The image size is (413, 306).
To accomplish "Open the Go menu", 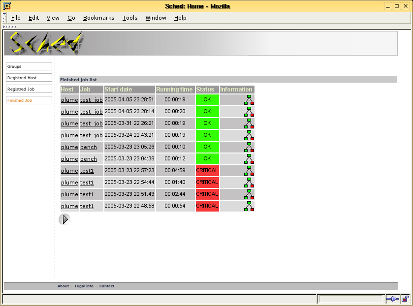I will [71, 18].
